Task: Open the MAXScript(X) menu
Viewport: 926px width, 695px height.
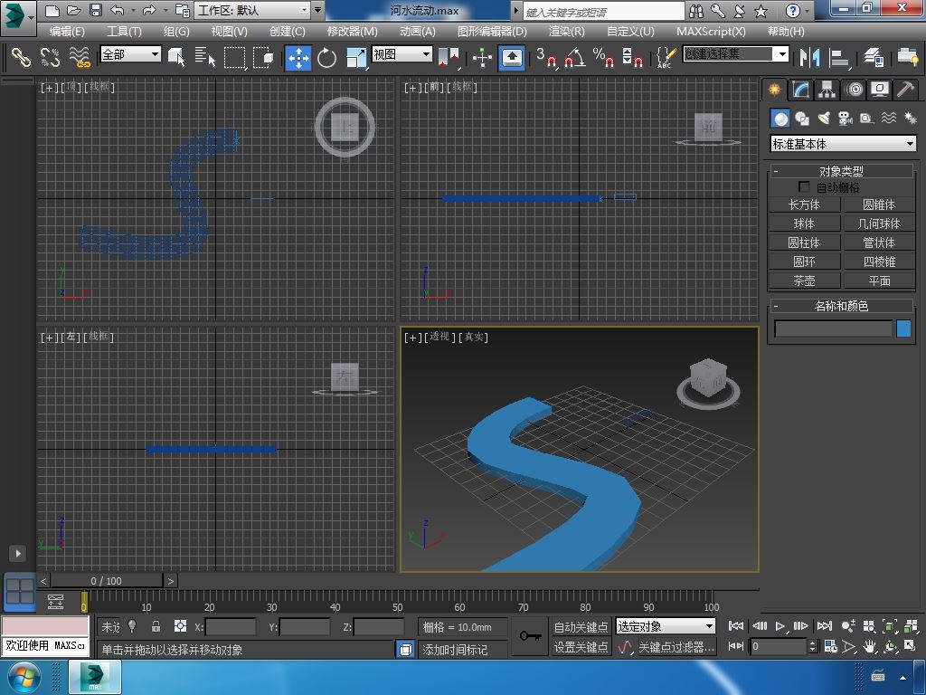Action: [711, 32]
